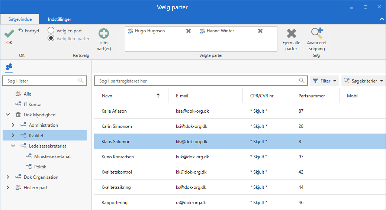Select the 'Rapportering' row
This screenshot has width=386, height=210.
click(x=240, y=203)
